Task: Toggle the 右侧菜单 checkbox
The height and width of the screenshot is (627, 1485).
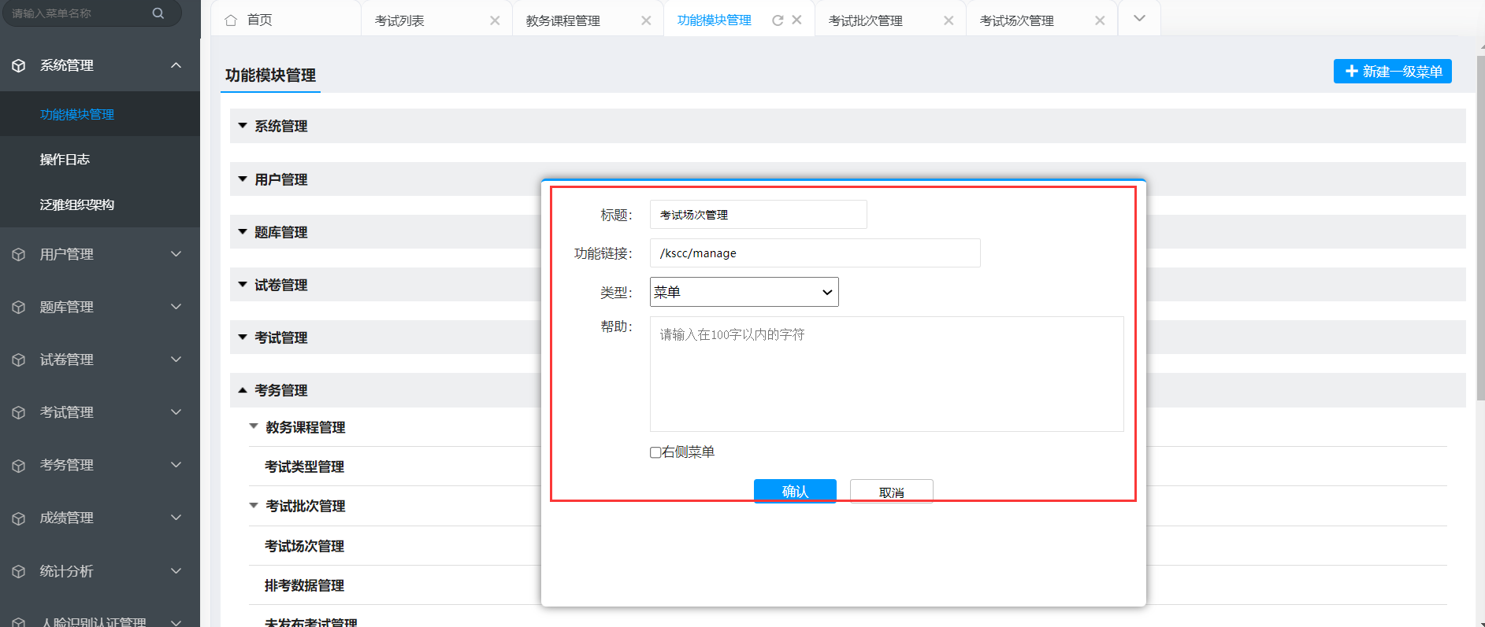Action: coord(655,452)
